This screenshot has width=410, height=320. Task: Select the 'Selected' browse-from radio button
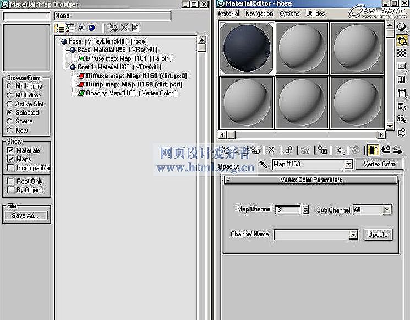click(x=9, y=112)
